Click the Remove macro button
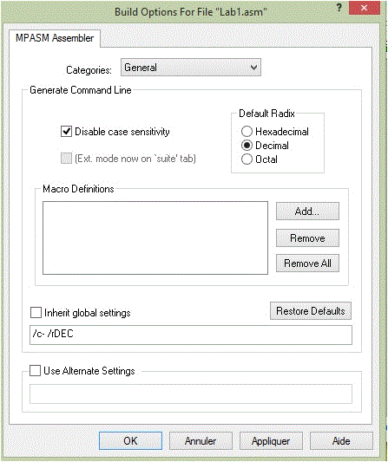This screenshot has height=462, width=388. click(307, 238)
